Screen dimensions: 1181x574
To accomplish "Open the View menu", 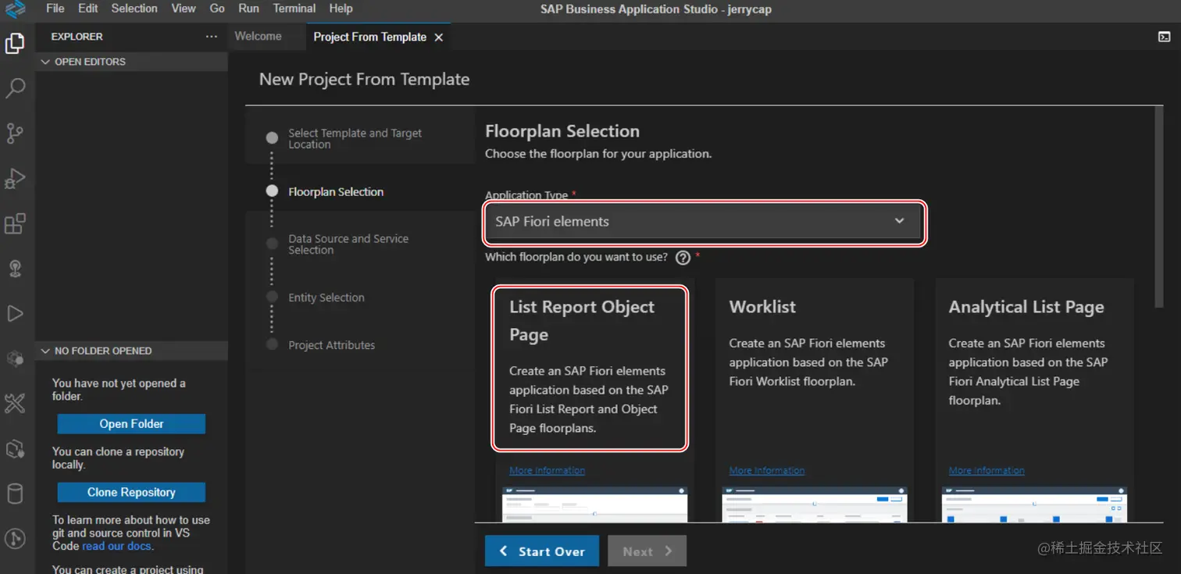I will pos(184,9).
